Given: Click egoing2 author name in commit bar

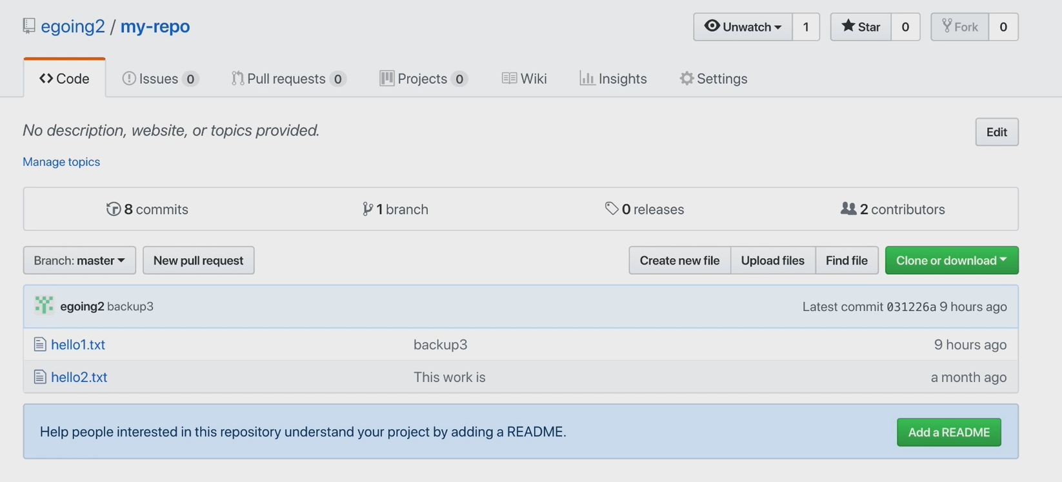Looking at the screenshot, I should [82, 306].
